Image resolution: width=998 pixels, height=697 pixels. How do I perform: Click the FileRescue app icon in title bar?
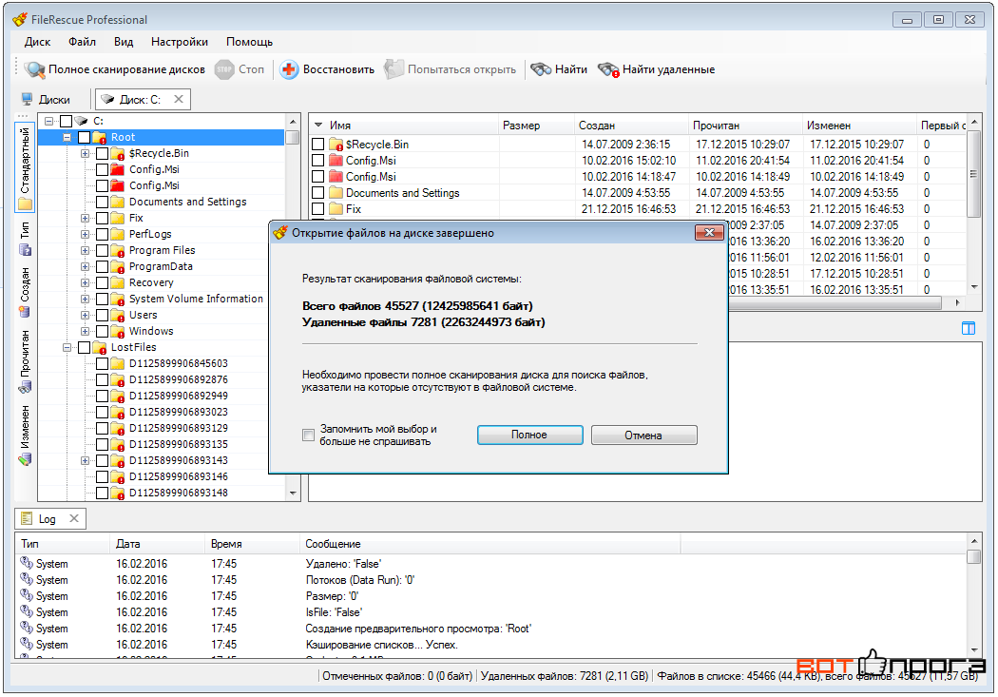tap(20, 19)
